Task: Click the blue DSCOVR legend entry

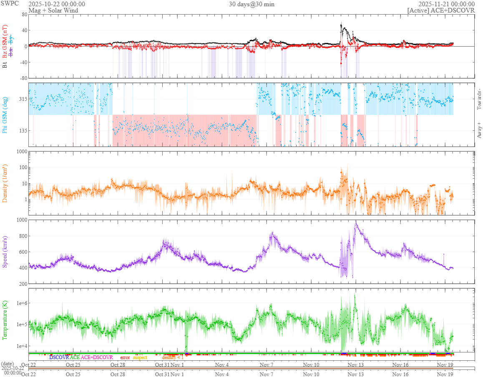Action: [x=59, y=357]
